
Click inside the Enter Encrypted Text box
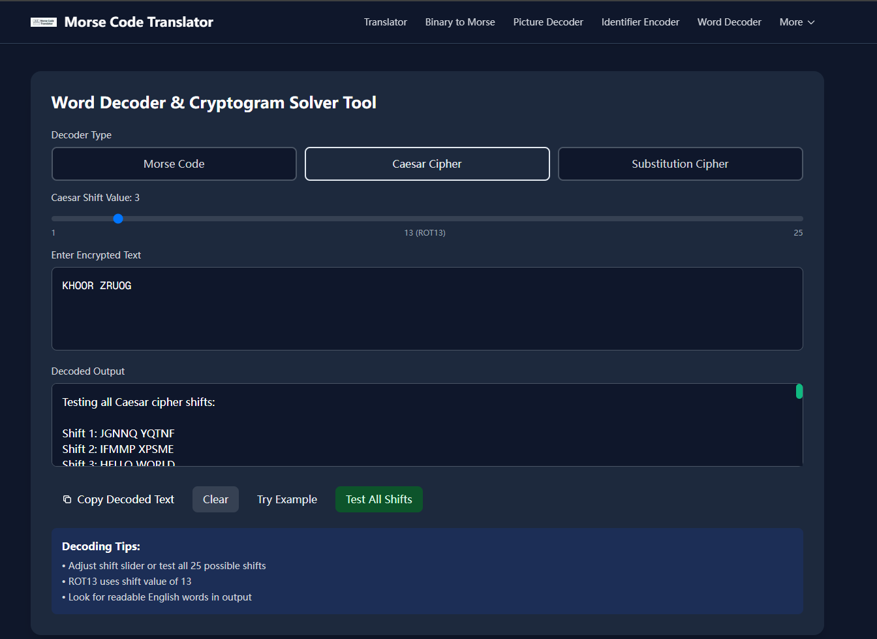[427, 308]
